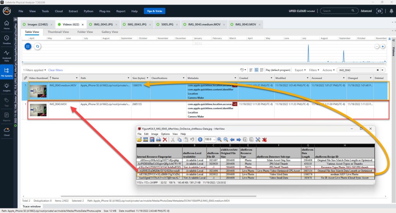This screenshot has width=396, height=213.
Task: Click the timeline refresh circle icon
Action: [38, 46]
